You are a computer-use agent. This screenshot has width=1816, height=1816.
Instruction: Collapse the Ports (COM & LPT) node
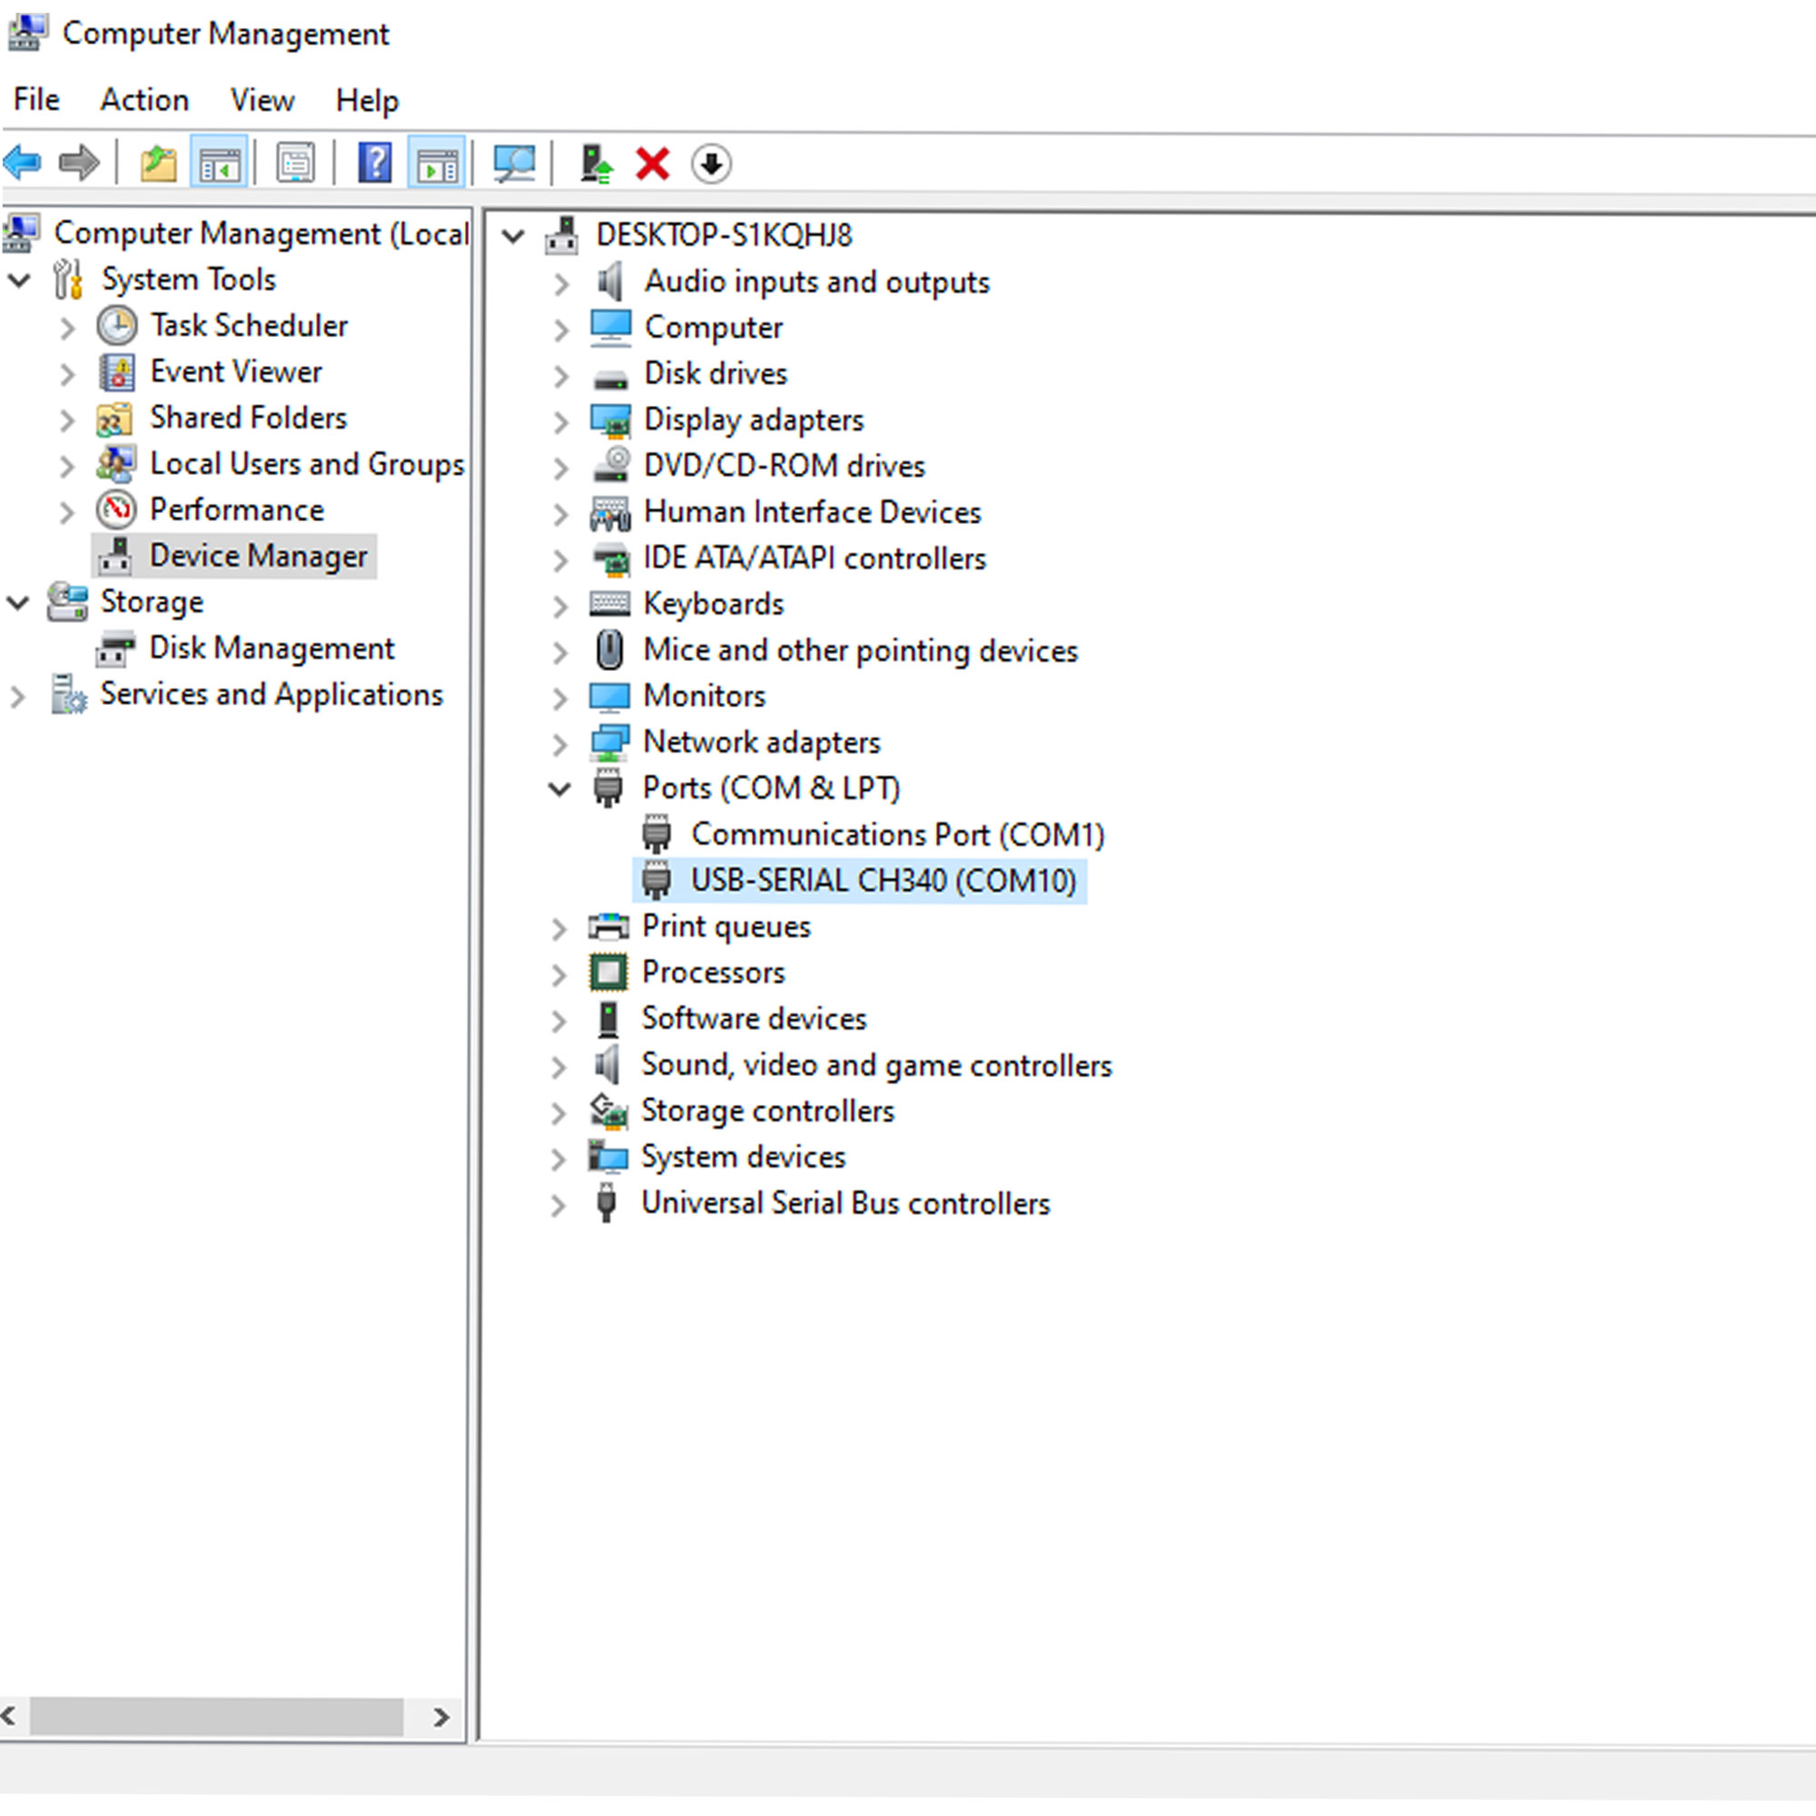click(559, 789)
